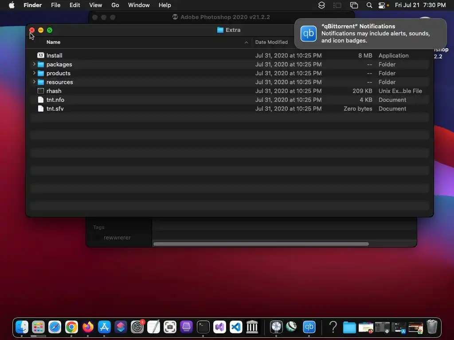
Task: Open the Edit menu
Action: coord(74,5)
